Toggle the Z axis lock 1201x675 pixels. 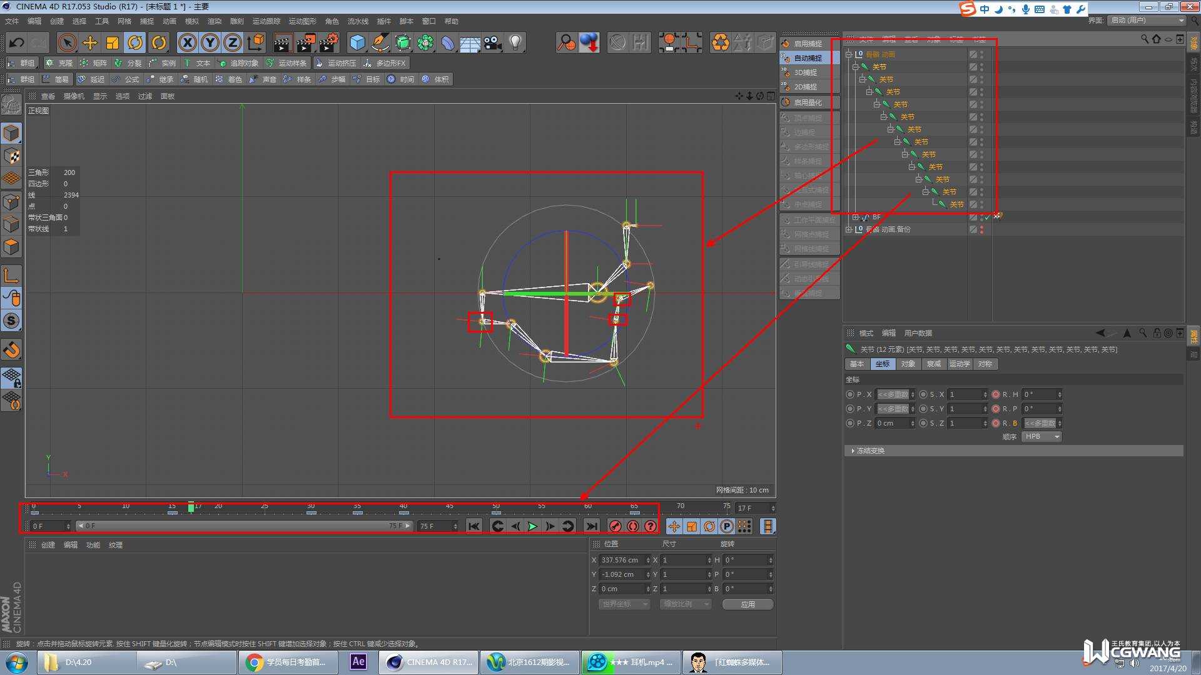(x=232, y=42)
